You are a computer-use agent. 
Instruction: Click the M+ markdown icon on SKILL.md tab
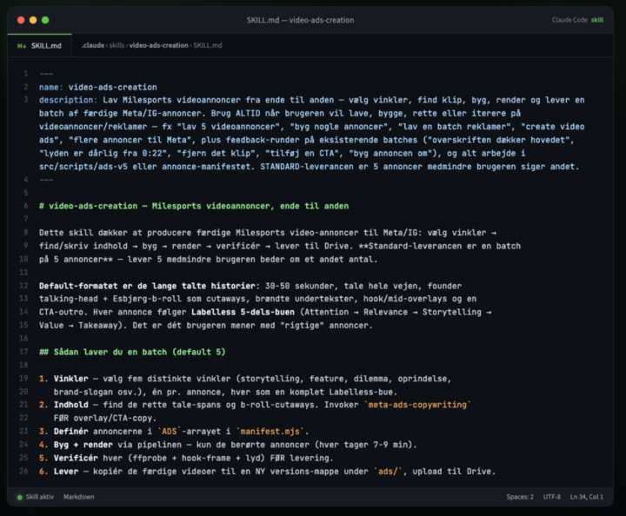[x=22, y=46]
